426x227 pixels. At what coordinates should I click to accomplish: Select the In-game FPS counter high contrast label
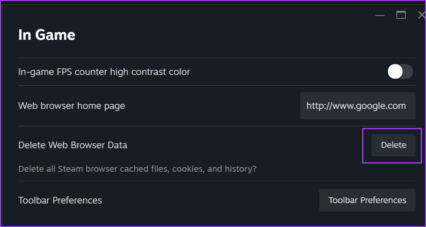pyautogui.click(x=104, y=72)
